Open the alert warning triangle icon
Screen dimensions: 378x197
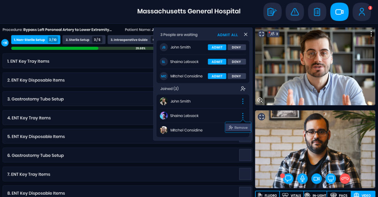click(295, 12)
